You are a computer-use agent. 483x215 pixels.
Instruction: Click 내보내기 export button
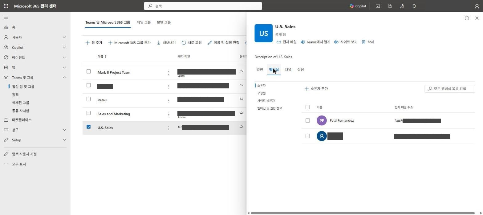[166, 43]
